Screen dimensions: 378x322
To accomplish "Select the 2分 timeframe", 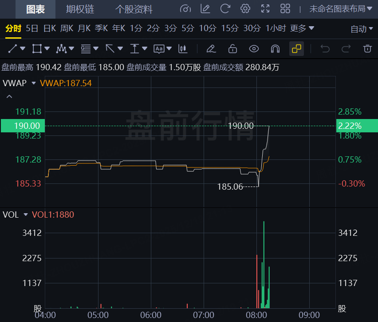I will click(x=154, y=28).
